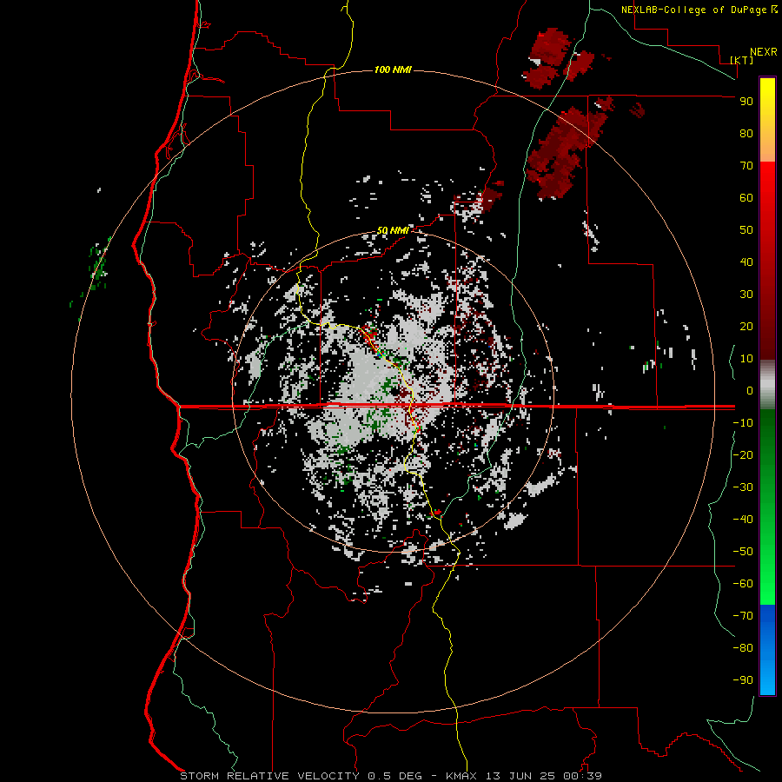Click the -30 value on velocity scale
This screenshot has width=782, height=782.
[x=743, y=487]
